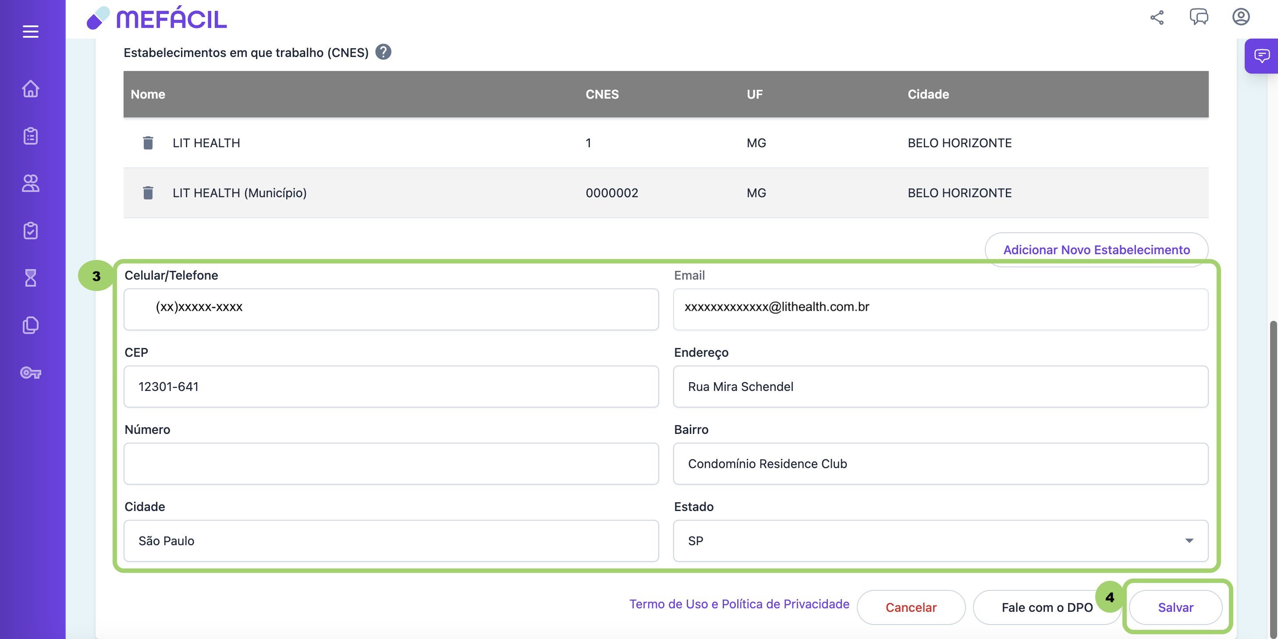
Task: Click the Cancelar button
Action: (910, 607)
